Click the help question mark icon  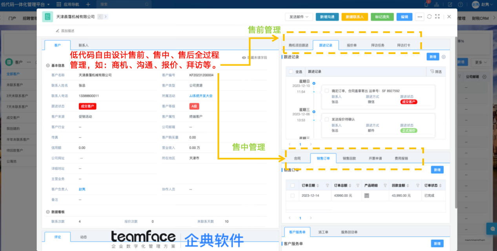461,4
